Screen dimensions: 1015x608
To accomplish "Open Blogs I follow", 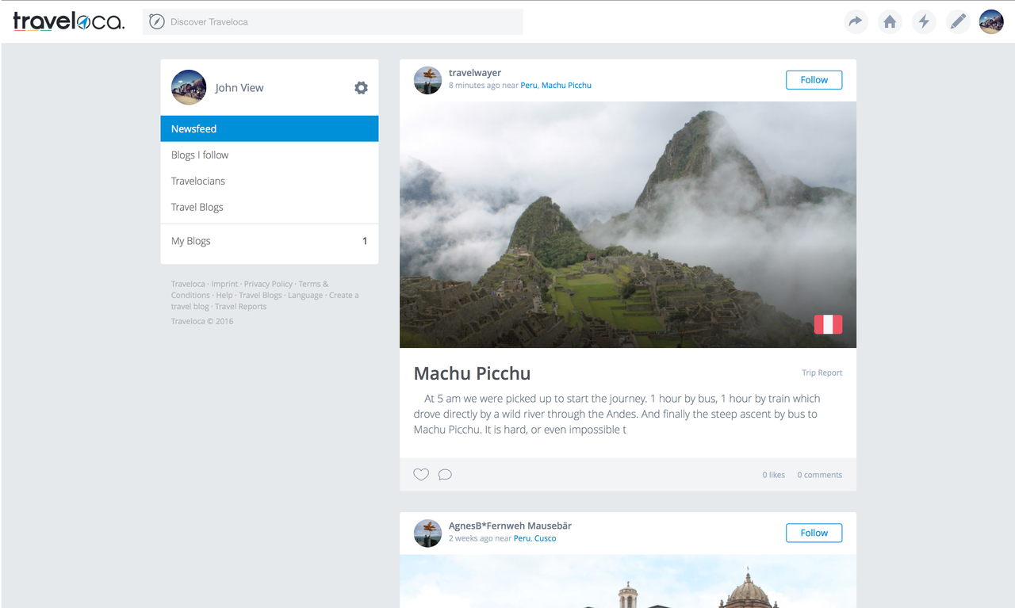I will 270,155.
